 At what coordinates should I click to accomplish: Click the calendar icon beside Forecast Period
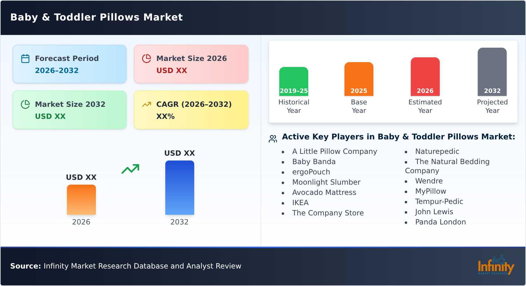(x=25, y=59)
